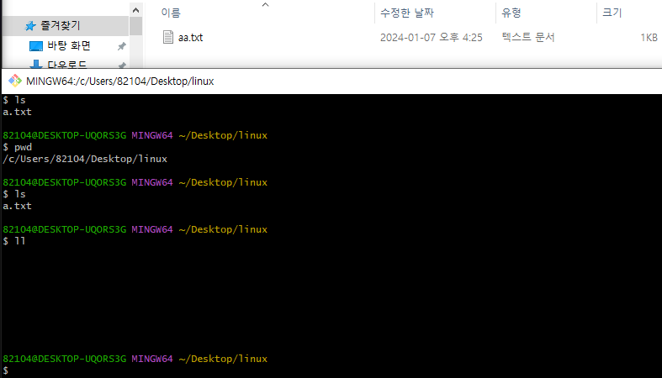Click the sort arrow above 이름 column
Image resolution: width=662 pixels, height=378 pixels.
click(x=265, y=5)
